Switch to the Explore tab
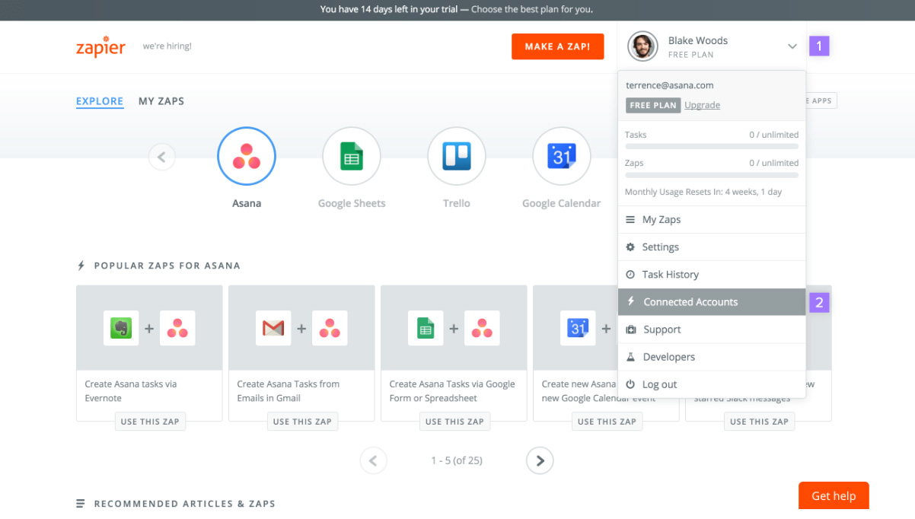The width and height of the screenshot is (915, 519). pos(100,101)
